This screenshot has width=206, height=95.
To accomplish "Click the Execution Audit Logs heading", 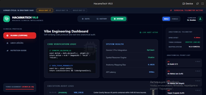I will 61,86.
